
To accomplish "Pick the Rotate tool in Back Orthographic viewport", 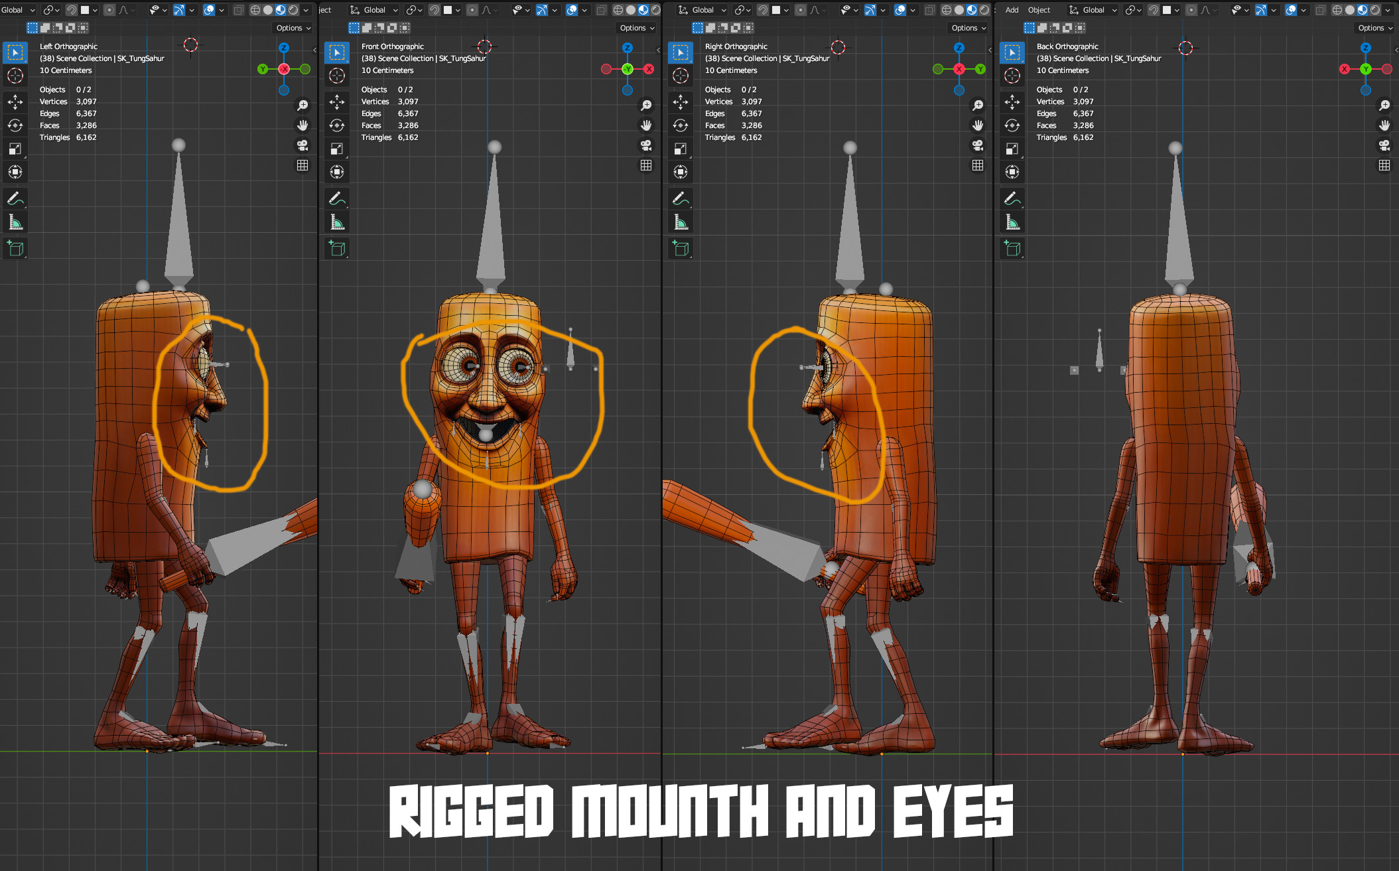I will [x=1012, y=125].
